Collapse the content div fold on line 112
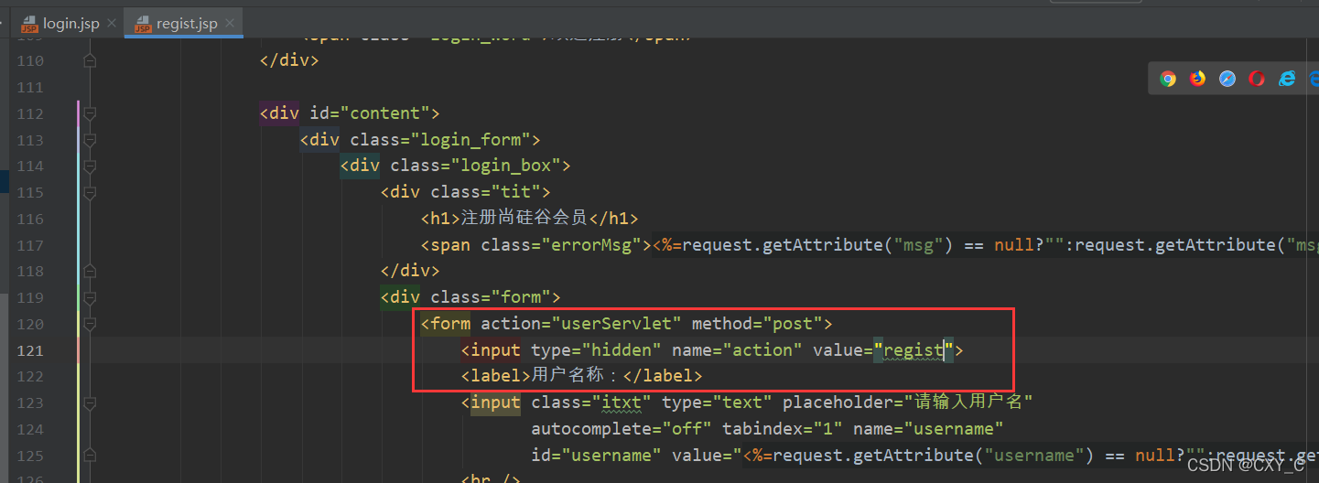The width and height of the screenshot is (1319, 483). click(x=90, y=113)
